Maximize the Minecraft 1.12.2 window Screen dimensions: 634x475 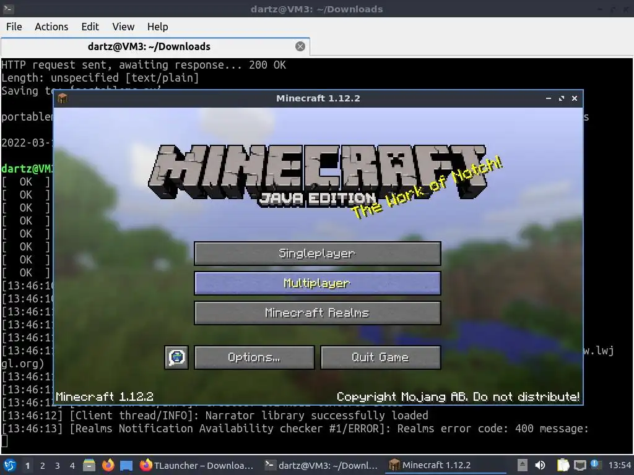(561, 98)
